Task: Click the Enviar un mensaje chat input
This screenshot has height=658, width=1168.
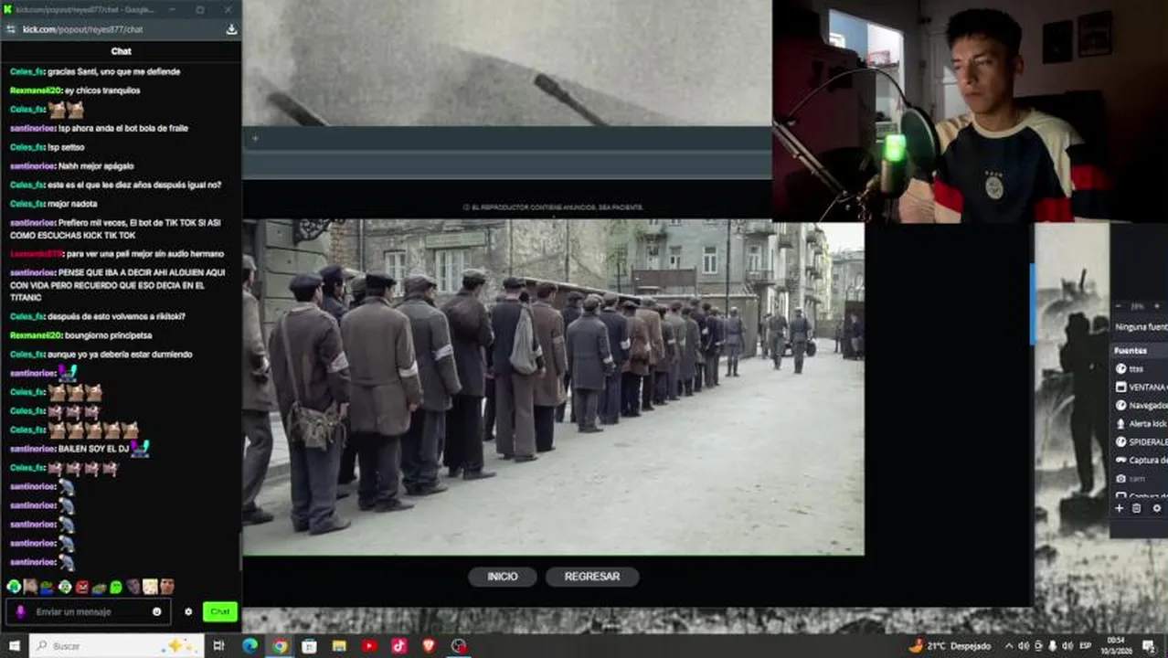Action: (x=88, y=611)
